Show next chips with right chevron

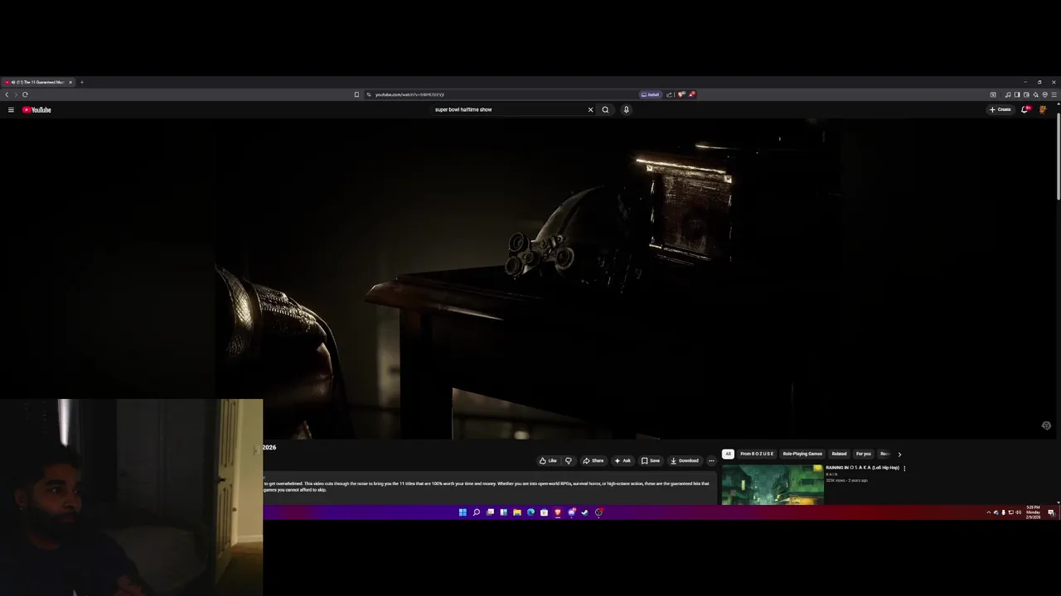pyautogui.click(x=899, y=454)
